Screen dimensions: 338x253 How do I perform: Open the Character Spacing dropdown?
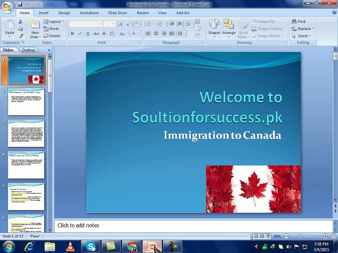113,34
